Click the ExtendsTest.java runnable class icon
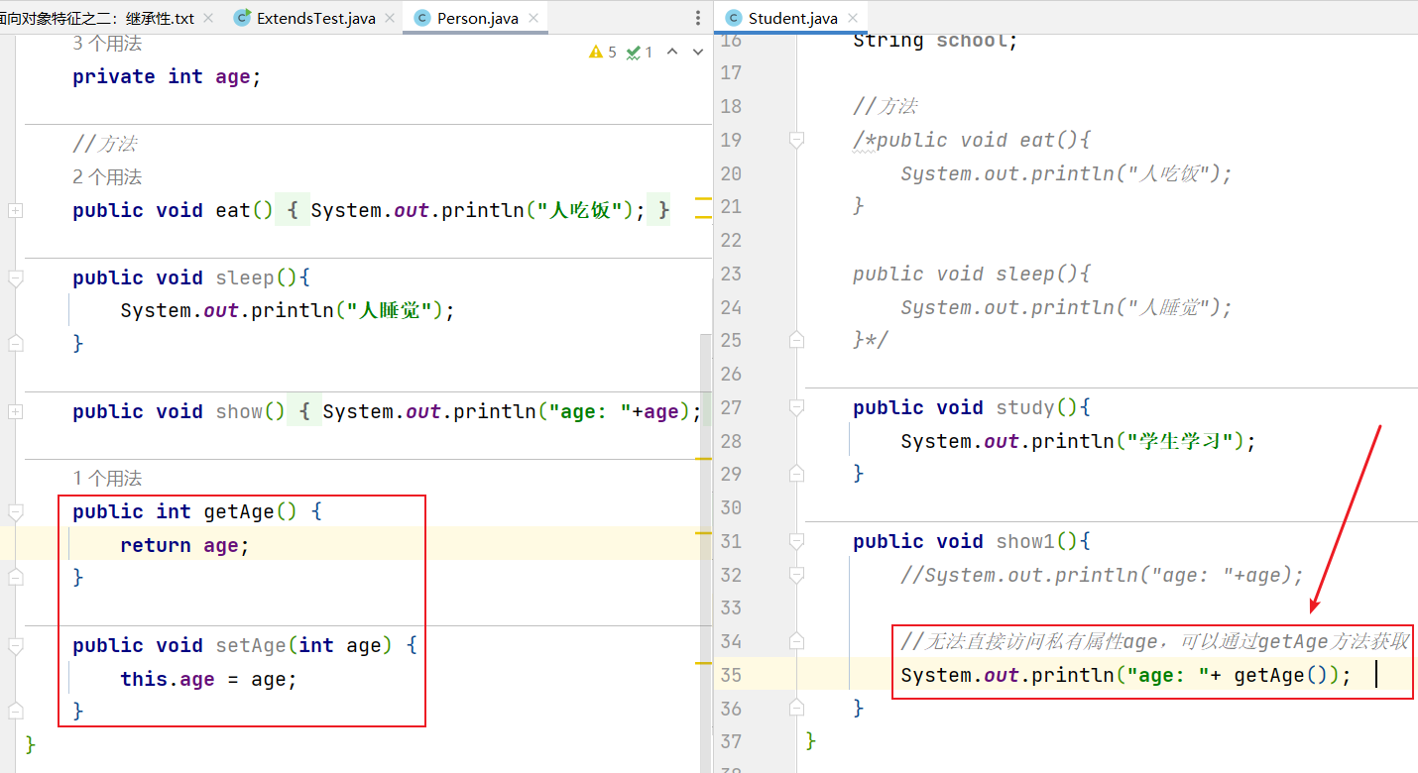The height and width of the screenshot is (773, 1418). point(243,18)
